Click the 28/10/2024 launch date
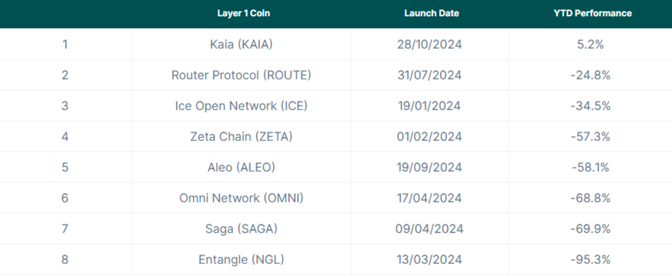 pyautogui.click(x=429, y=44)
